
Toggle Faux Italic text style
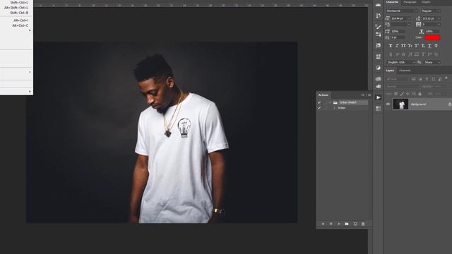coord(397,46)
